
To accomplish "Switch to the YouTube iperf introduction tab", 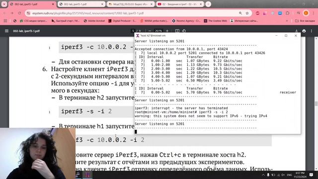I will tap(180, 4).
